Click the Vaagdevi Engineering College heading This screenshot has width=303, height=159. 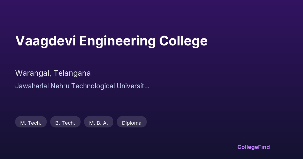111,41
